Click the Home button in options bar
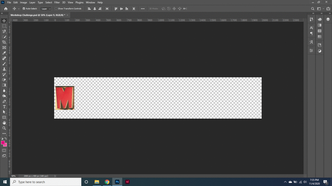 [6, 9]
